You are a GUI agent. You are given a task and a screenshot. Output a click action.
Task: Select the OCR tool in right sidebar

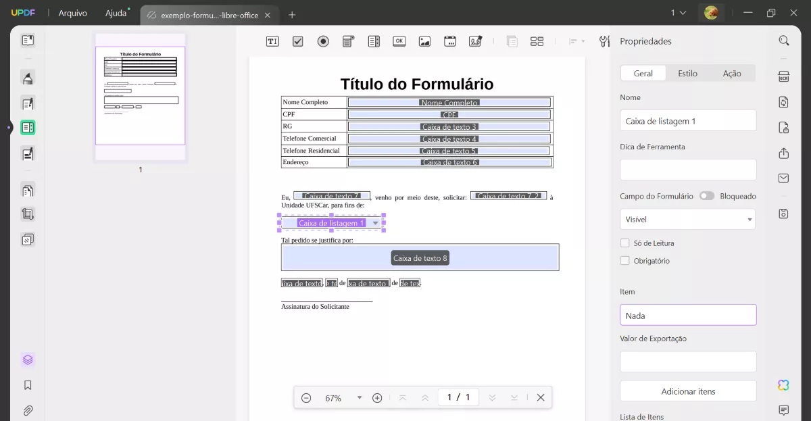click(783, 78)
